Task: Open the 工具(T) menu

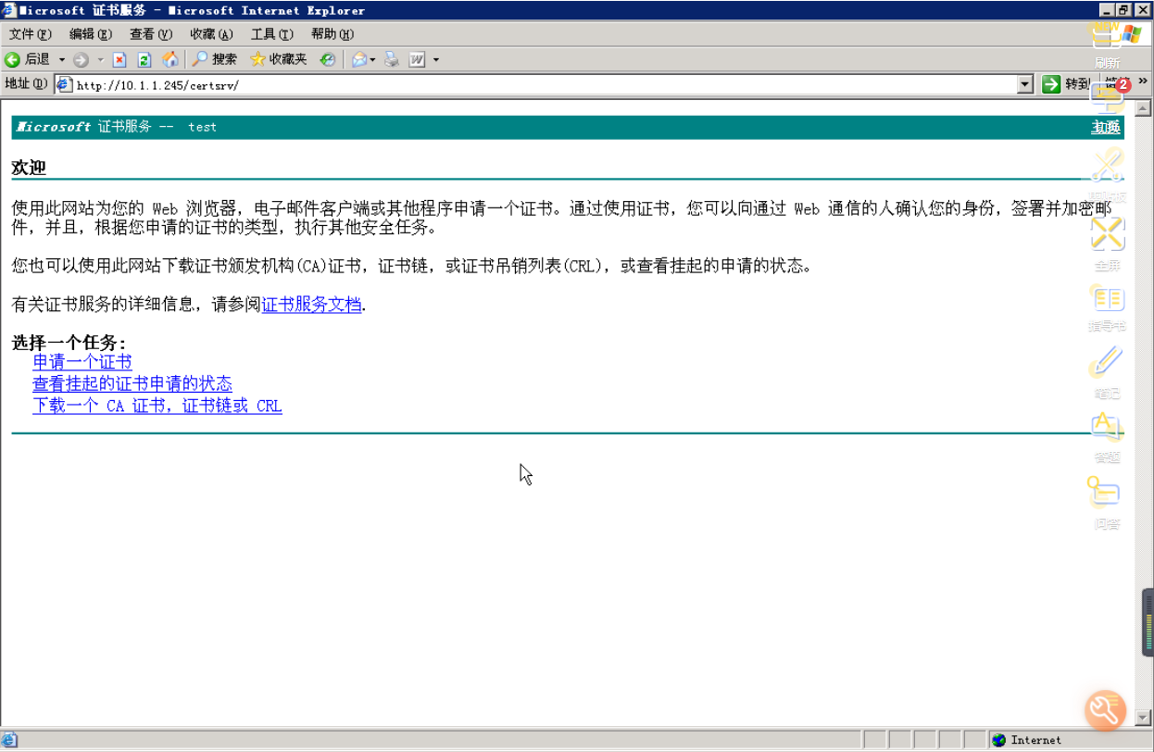Action: (x=271, y=34)
